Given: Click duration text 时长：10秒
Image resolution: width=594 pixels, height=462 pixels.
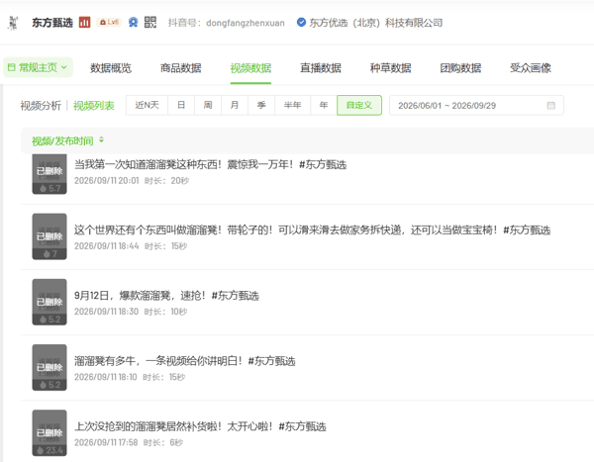Looking at the screenshot, I should click(166, 312).
